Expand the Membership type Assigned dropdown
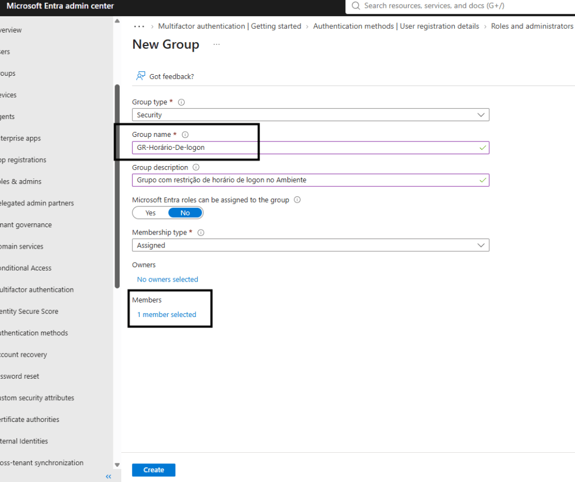 (x=311, y=245)
